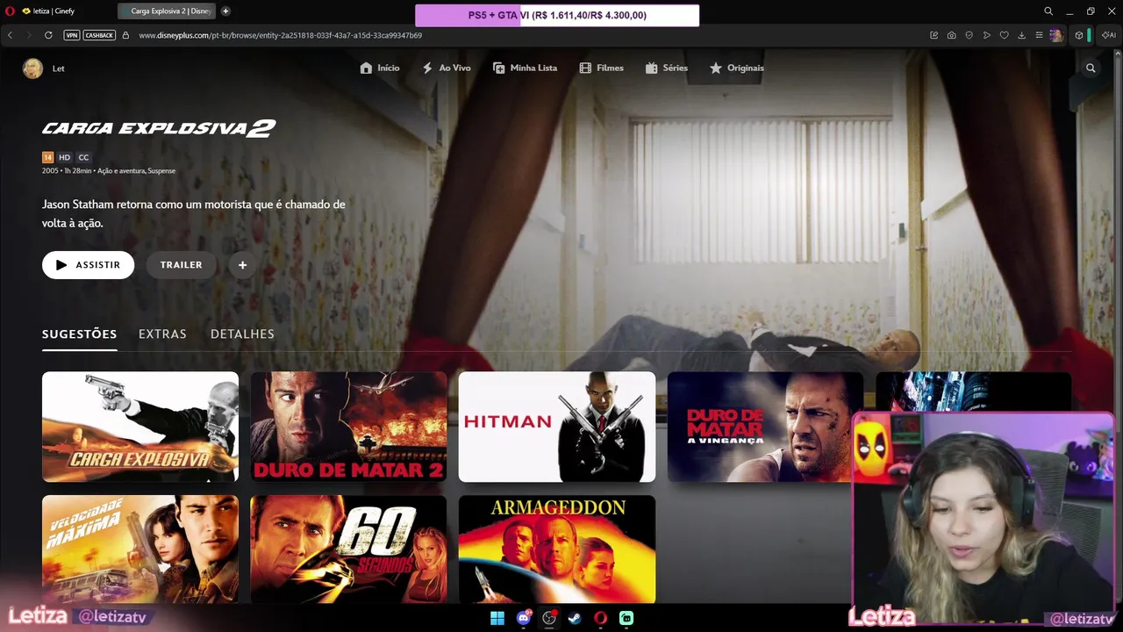This screenshot has width=1123, height=632.
Task: Open the shield ad-blocker icon
Action: click(969, 35)
